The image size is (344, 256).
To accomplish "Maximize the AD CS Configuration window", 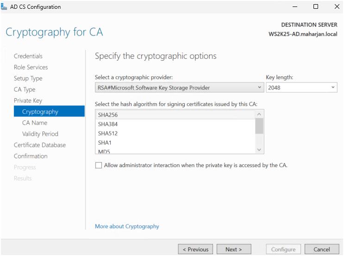I will [316, 7].
